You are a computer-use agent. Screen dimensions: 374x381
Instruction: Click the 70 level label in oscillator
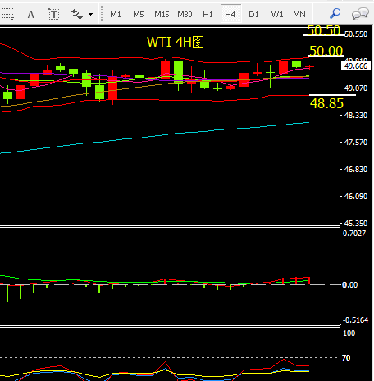point(346,358)
